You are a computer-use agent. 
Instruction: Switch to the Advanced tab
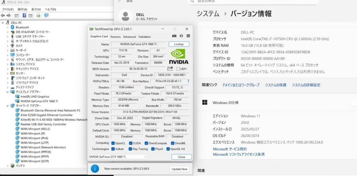click(x=129, y=37)
